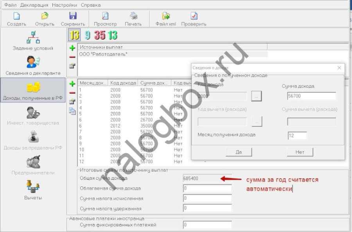Add an income row with the green plus

(72, 84)
